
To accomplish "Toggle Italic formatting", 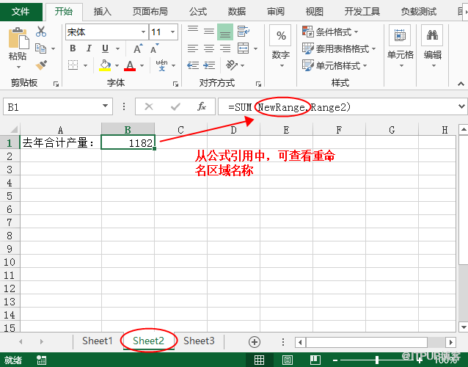I will click(x=89, y=48).
